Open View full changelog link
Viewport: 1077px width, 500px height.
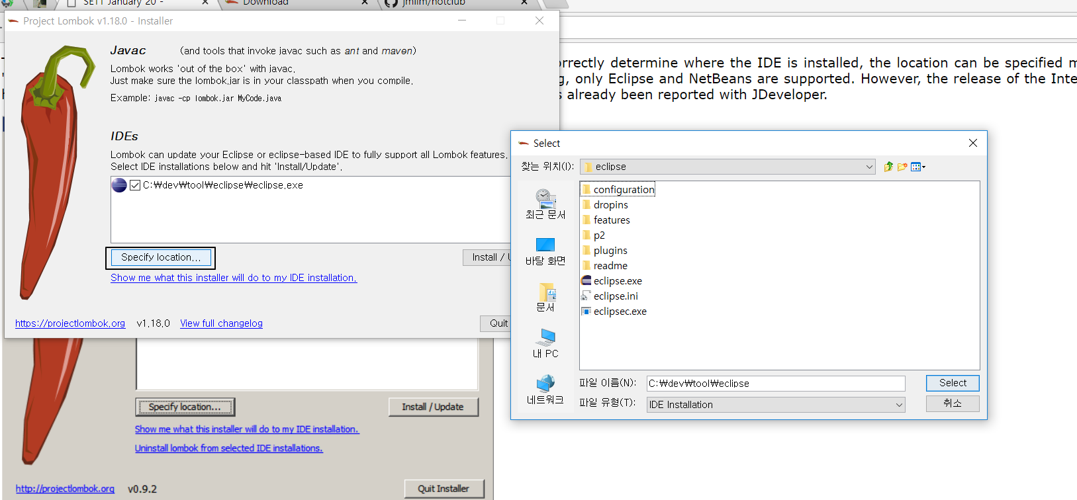click(x=222, y=323)
